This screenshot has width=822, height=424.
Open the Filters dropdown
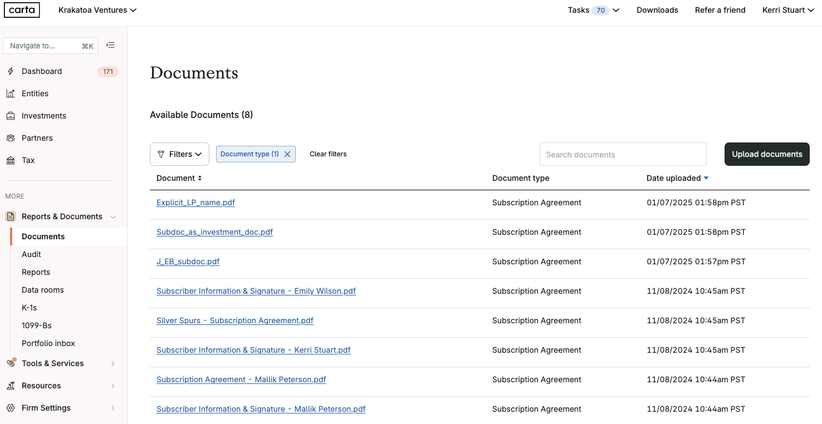point(179,154)
